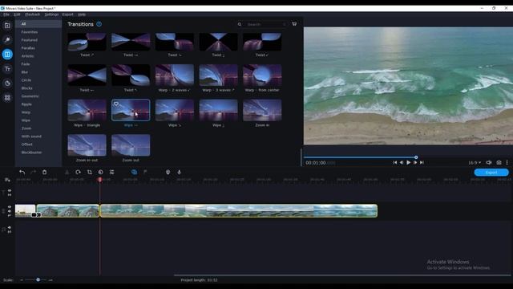The image size is (513, 289).
Task: Favorite the highlighted Wipe transition heart
Action: pyautogui.click(x=116, y=104)
